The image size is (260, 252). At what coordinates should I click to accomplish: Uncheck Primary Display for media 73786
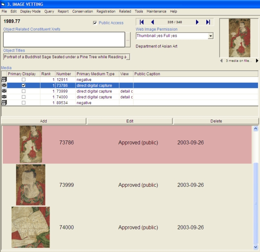tap(24, 86)
